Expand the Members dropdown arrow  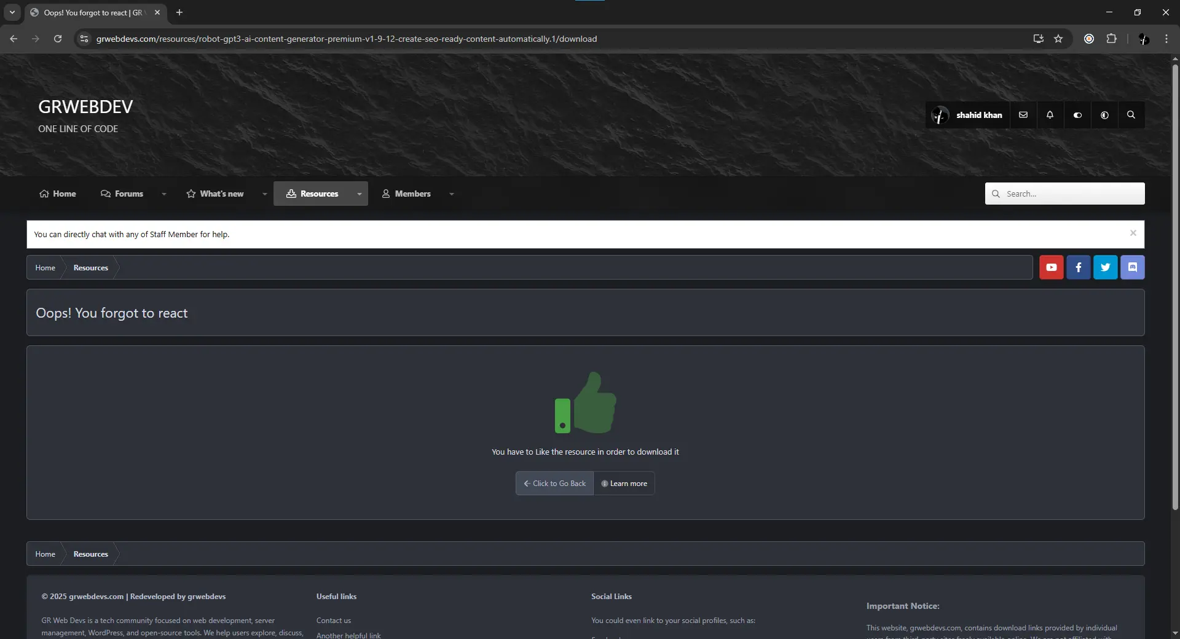pyautogui.click(x=452, y=194)
